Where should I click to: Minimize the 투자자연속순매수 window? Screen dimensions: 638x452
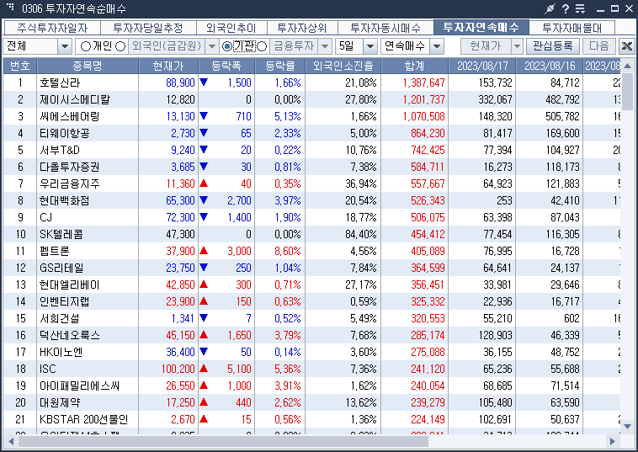click(x=600, y=9)
